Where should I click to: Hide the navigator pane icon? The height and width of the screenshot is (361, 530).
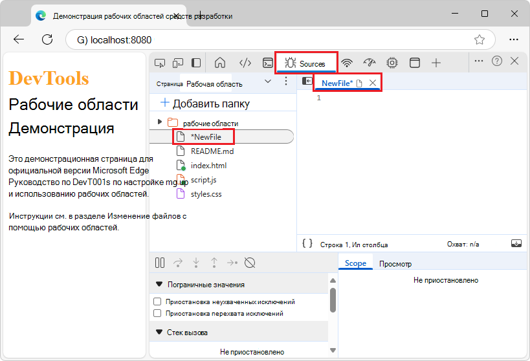(x=307, y=81)
